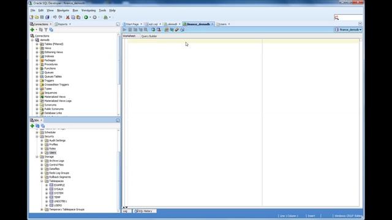Click the Copy icon in main toolbar
The width and height of the screenshot is (392, 220).
coord(73,17)
